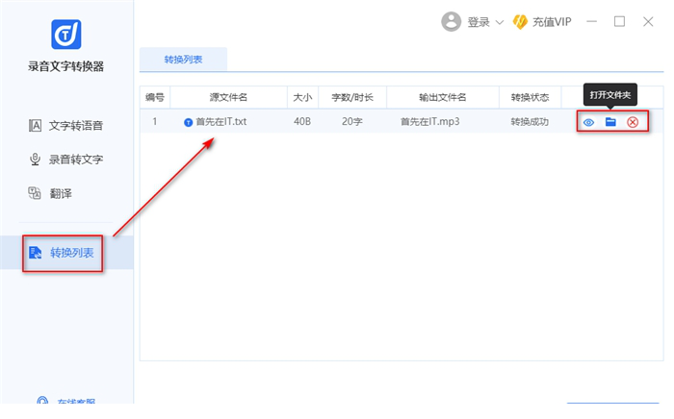Click the microphone icon for 录音转文字
Viewport: 674px width, 419px height.
tap(35, 160)
